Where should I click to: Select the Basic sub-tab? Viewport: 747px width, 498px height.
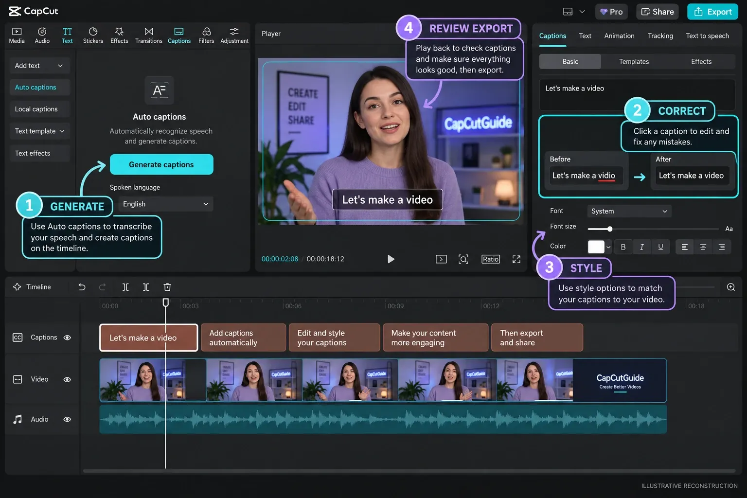[570, 62]
